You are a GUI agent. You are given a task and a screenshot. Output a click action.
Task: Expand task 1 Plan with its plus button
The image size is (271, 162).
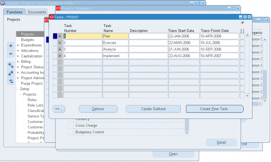pyautogui.click(x=60, y=36)
